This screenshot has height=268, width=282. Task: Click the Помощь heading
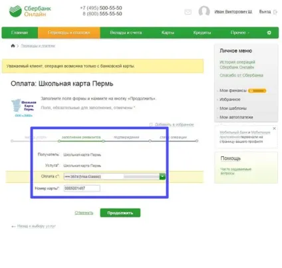[x=231, y=158]
